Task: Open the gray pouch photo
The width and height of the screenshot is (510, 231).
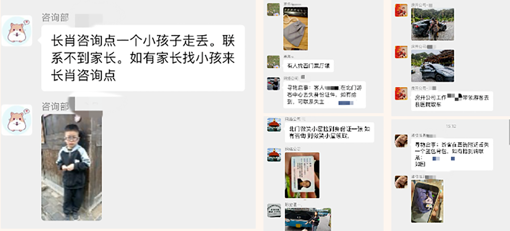Action: point(295,29)
